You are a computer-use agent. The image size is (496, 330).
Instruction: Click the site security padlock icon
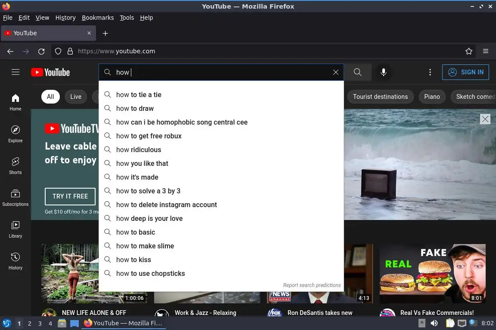(70, 51)
